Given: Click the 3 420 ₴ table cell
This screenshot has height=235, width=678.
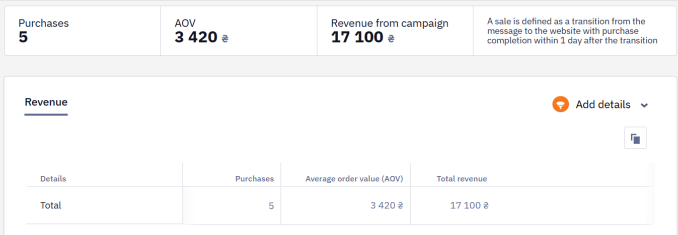Looking at the screenshot, I should tap(387, 205).
